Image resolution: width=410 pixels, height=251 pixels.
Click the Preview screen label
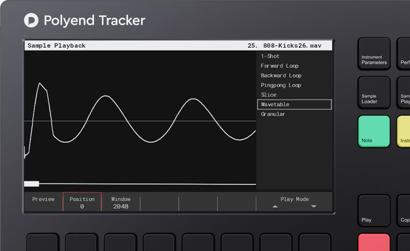[44, 199]
